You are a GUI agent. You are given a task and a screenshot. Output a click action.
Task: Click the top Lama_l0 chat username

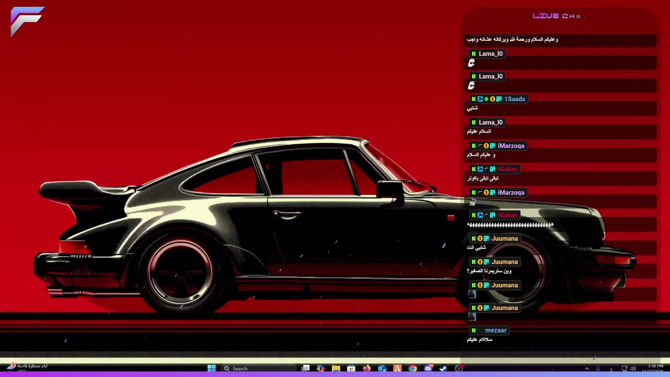click(x=490, y=53)
